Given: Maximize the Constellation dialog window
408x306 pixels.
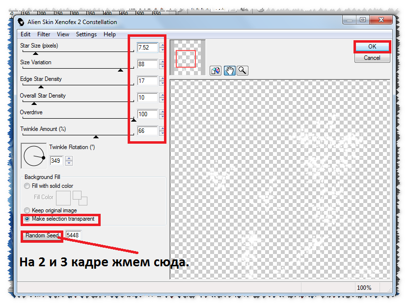Looking at the screenshot, I should pyautogui.click(x=363, y=20).
